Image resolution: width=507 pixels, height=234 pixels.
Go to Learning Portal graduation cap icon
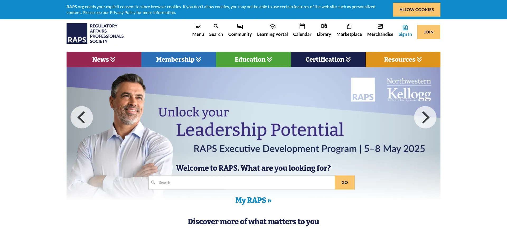pyautogui.click(x=272, y=27)
